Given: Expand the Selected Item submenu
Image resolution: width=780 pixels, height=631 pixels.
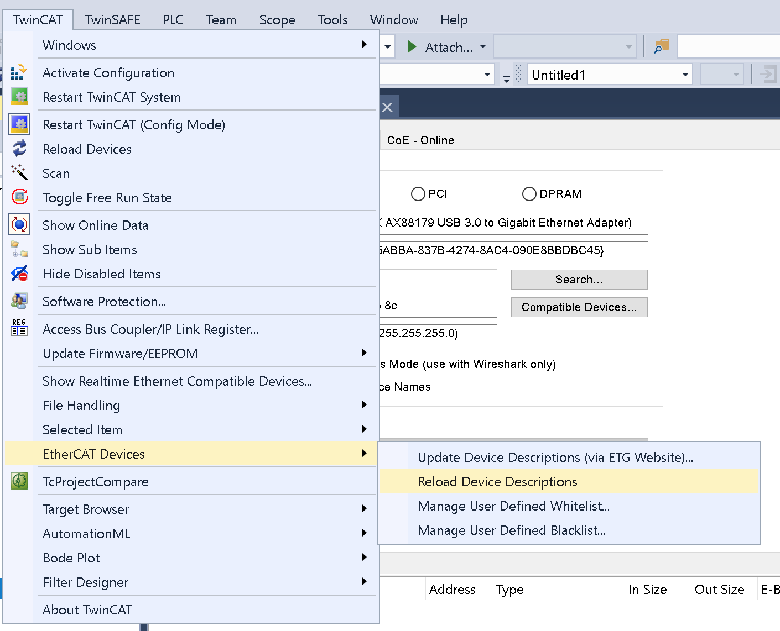Looking at the screenshot, I should coord(364,429).
